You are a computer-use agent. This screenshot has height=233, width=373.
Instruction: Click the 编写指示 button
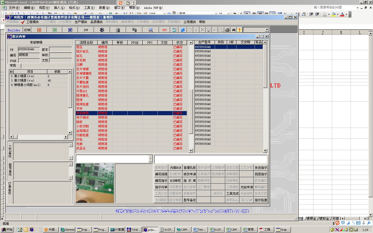pyautogui.click(x=161, y=181)
